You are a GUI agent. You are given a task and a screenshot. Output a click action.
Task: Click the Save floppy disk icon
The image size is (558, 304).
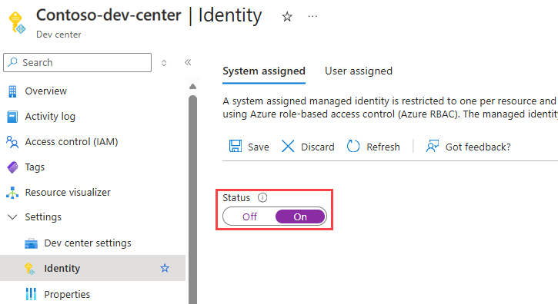point(236,146)
